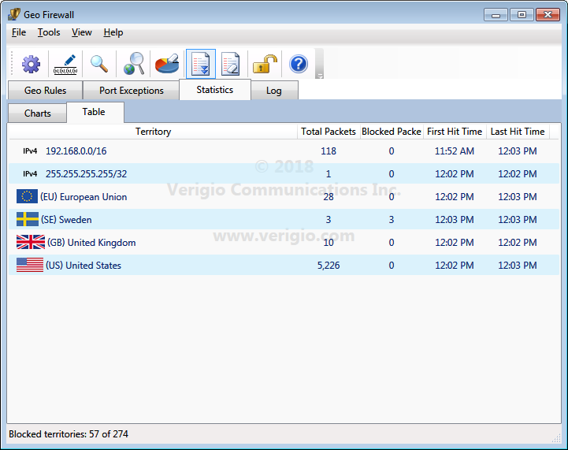Select the (SE) Sweden row
Image resolution: width=568 pixels, height=450 pixels.
coord(284,220)
